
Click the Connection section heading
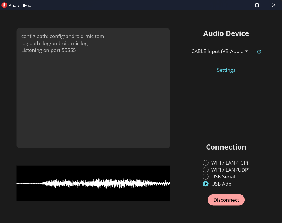point(226,147)
